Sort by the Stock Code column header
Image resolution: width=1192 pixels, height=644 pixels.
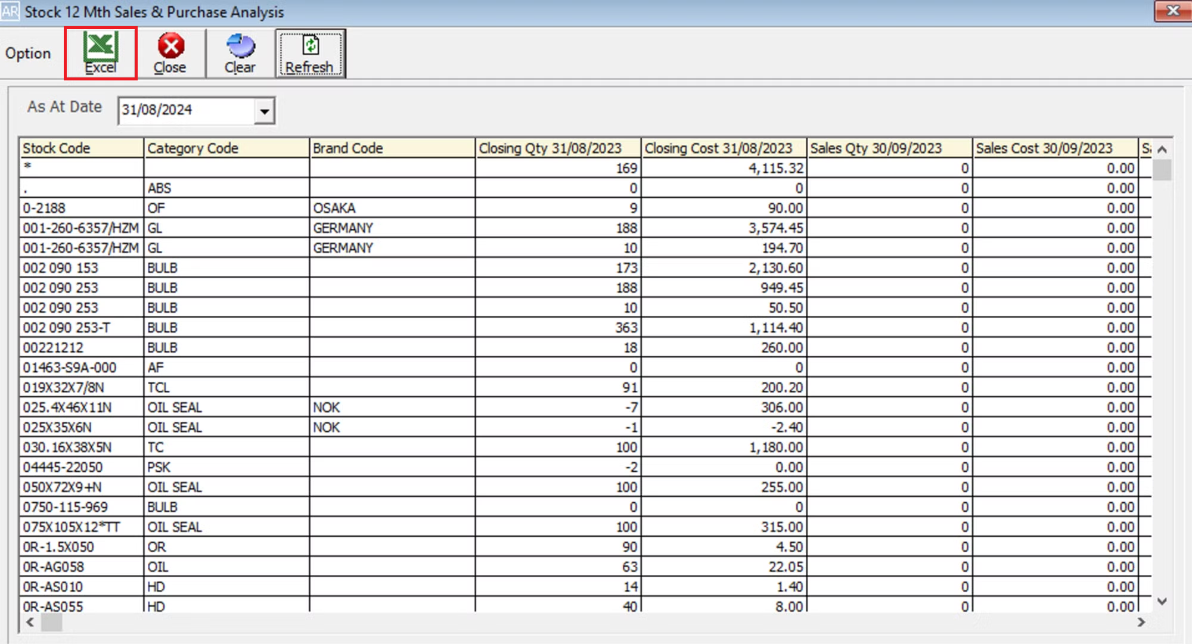click(81, 148)
